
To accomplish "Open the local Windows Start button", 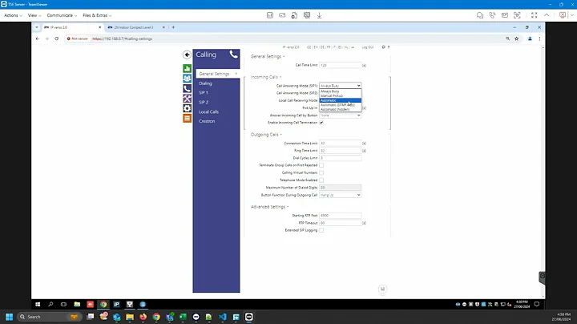I will [x=9, y=317].
